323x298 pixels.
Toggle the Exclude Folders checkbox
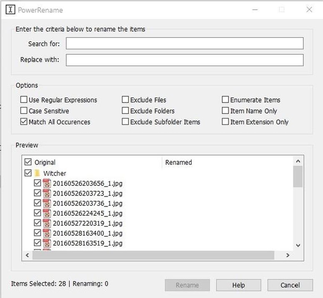click(125, 111)
